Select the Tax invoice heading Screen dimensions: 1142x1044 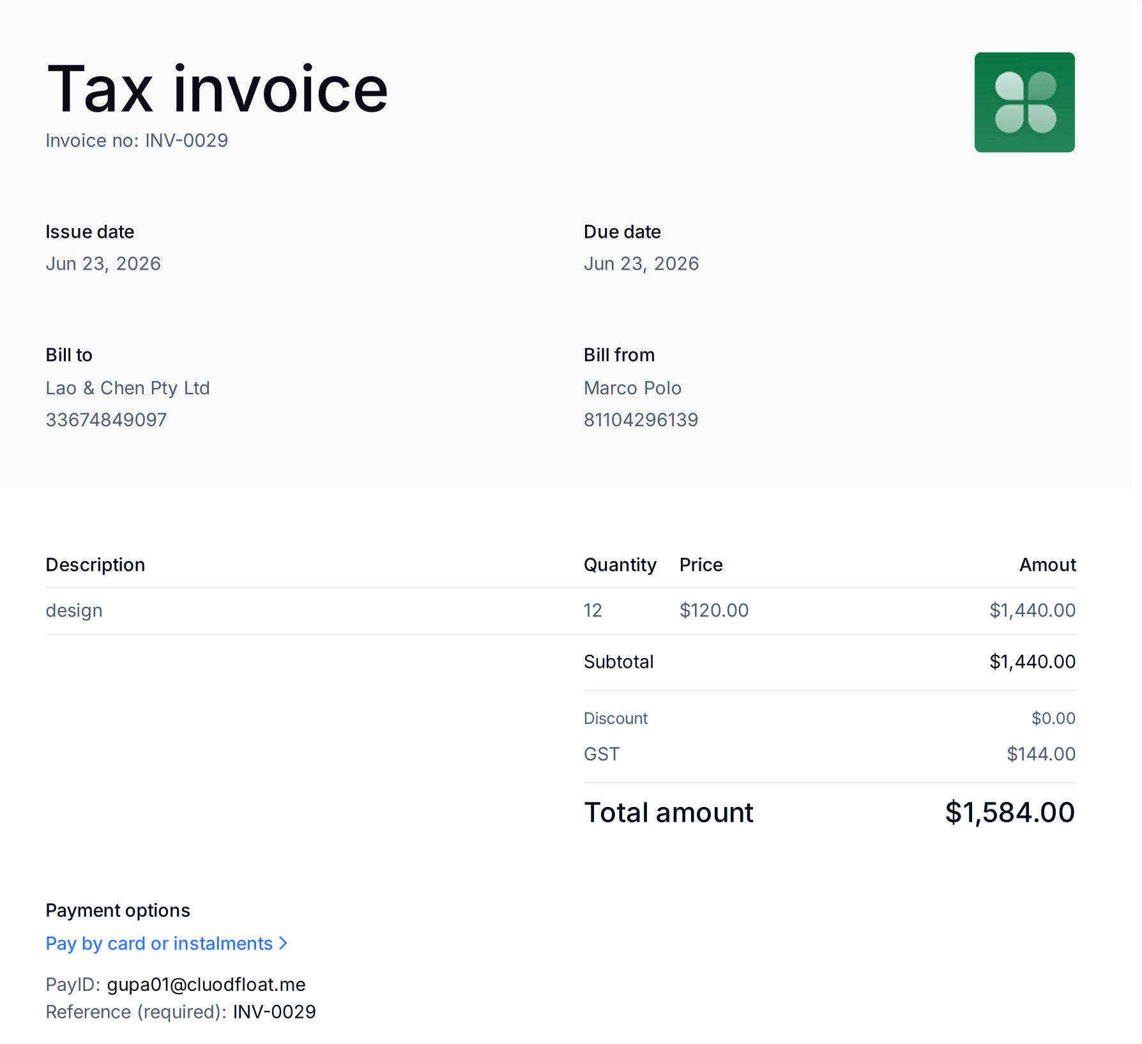pyautogui.click(x=217, y=89)
